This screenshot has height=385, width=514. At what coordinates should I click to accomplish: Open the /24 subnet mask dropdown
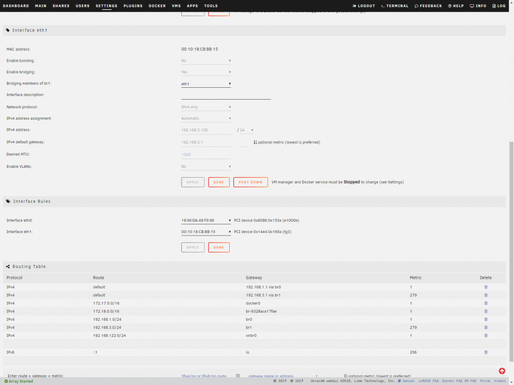coord(247,130)
